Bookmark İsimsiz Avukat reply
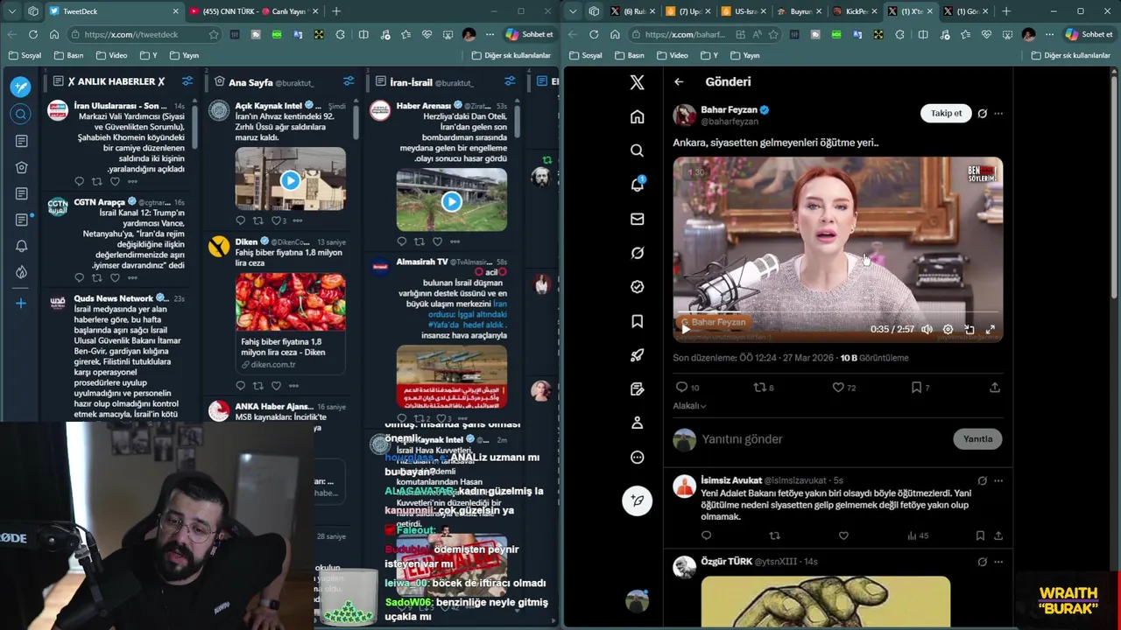This screenshot has width=1121, height=630. point(980,535)
